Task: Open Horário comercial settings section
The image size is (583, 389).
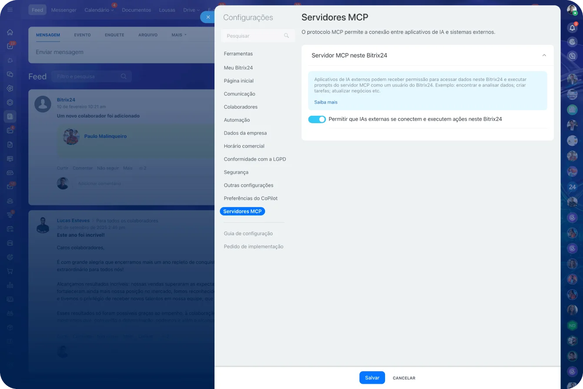Action: (x=244, y=146)
